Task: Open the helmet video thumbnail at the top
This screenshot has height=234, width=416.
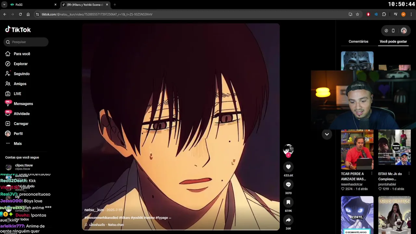Action: coord(357,61)
